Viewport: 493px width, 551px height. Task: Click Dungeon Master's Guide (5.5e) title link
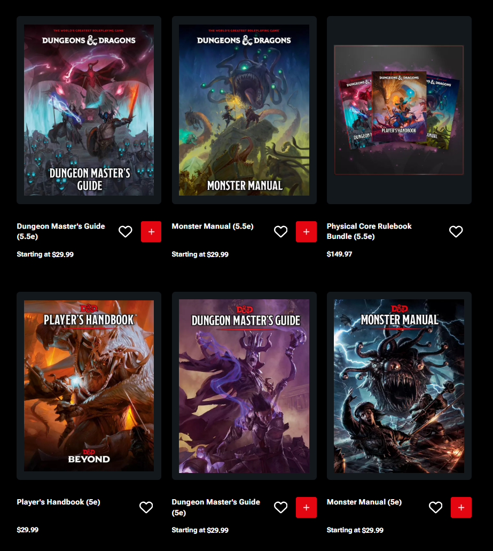pos(61,231)
